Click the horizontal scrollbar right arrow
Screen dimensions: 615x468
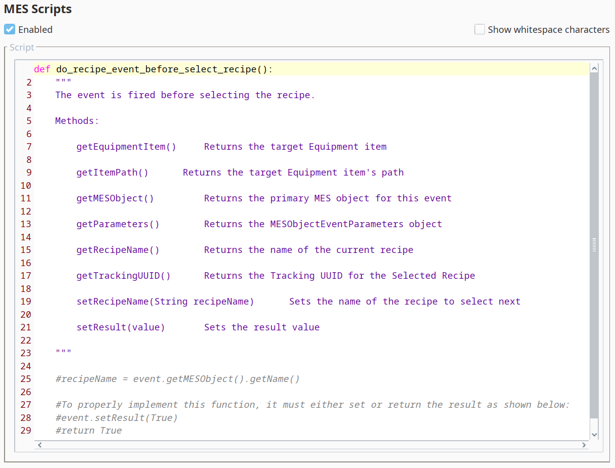tap(584, 445)
